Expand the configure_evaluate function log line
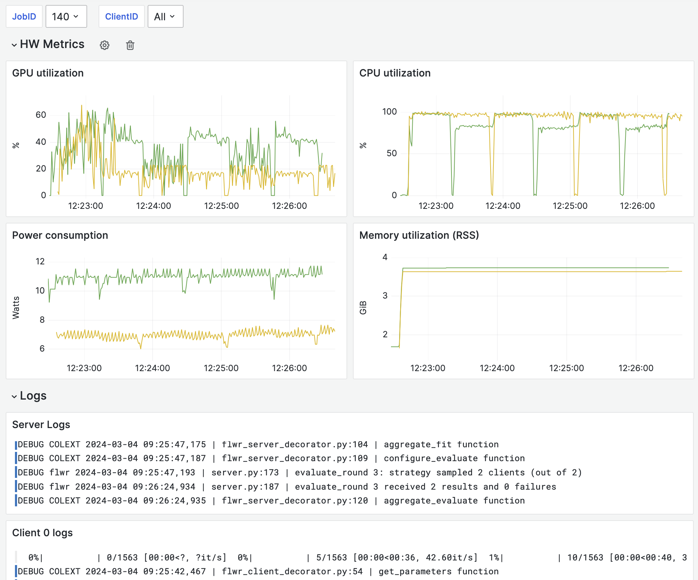Screen dimensions: 698x580 (271, 458)
